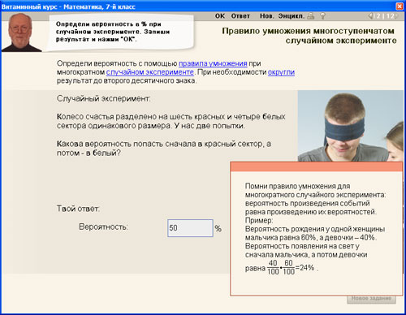Go to next task with right arrow
406x315 pixels.
396,16
